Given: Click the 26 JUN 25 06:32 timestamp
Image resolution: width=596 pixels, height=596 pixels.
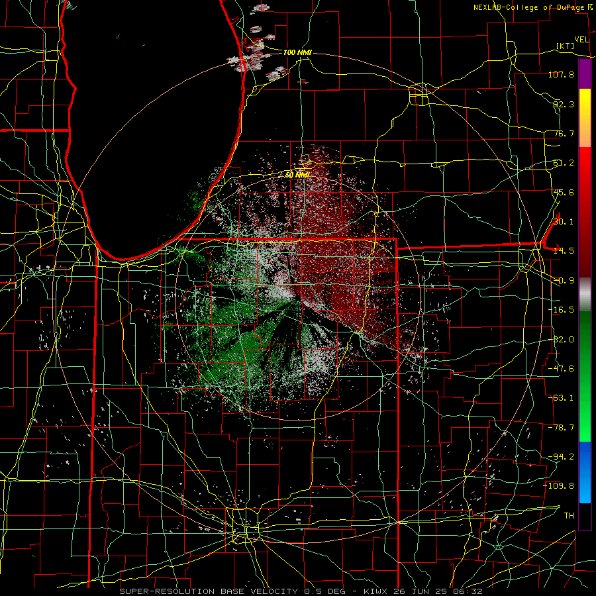Looking at the screenshot, I should click(x=437, y=591).
